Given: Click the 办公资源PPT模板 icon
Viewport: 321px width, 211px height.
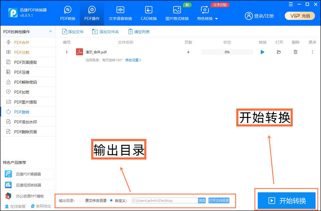Looking at the screenshot, I should click(x=9, y=196).
